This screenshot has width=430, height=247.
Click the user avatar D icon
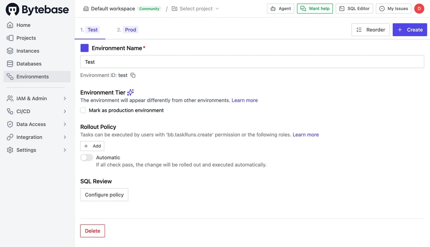(419, 9)
